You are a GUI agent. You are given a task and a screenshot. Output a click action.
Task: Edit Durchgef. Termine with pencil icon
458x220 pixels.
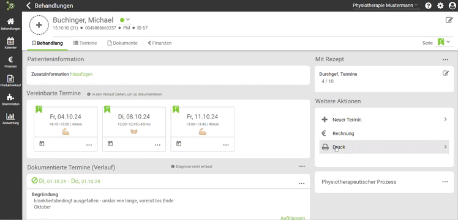coord(445,73)
